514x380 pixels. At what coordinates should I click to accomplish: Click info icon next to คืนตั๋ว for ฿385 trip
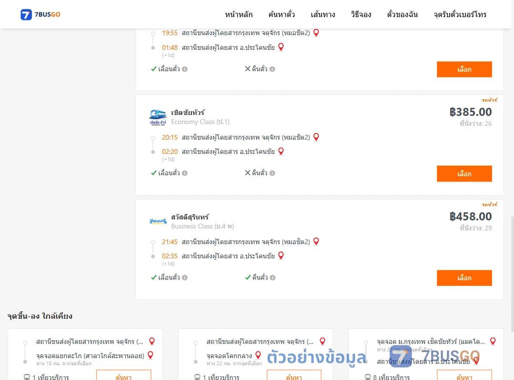pyautogui.click(x=272, y=173)
